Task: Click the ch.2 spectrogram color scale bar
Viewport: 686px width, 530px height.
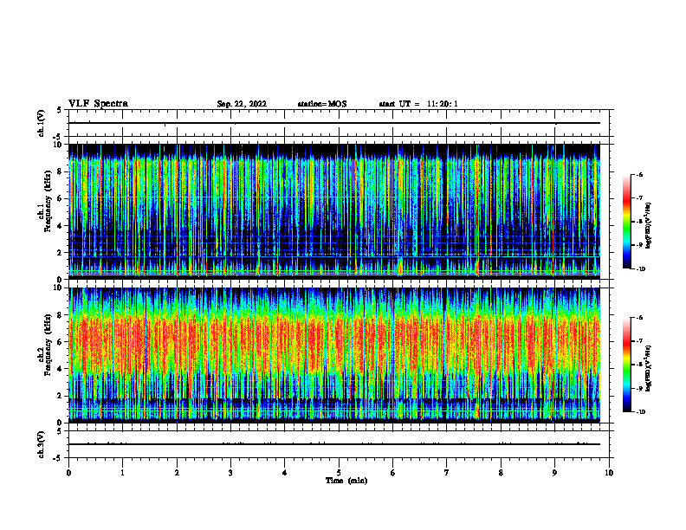Action: tap(626, 365)
